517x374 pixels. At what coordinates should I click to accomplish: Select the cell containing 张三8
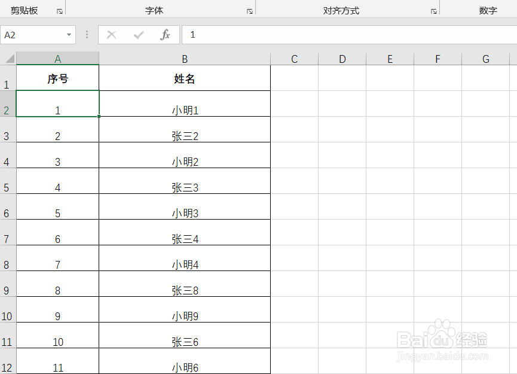tap(184, 290)
